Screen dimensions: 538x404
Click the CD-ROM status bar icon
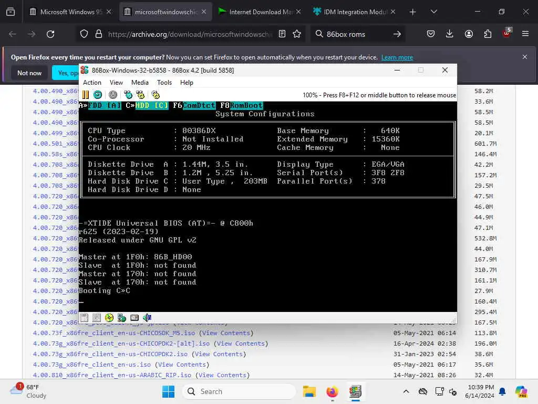coord(109,318)
